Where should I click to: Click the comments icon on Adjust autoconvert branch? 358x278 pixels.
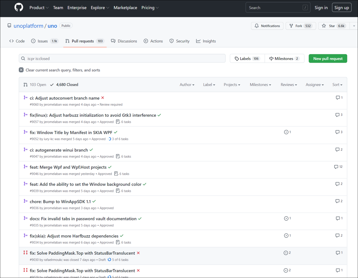(x=338, y=98)
